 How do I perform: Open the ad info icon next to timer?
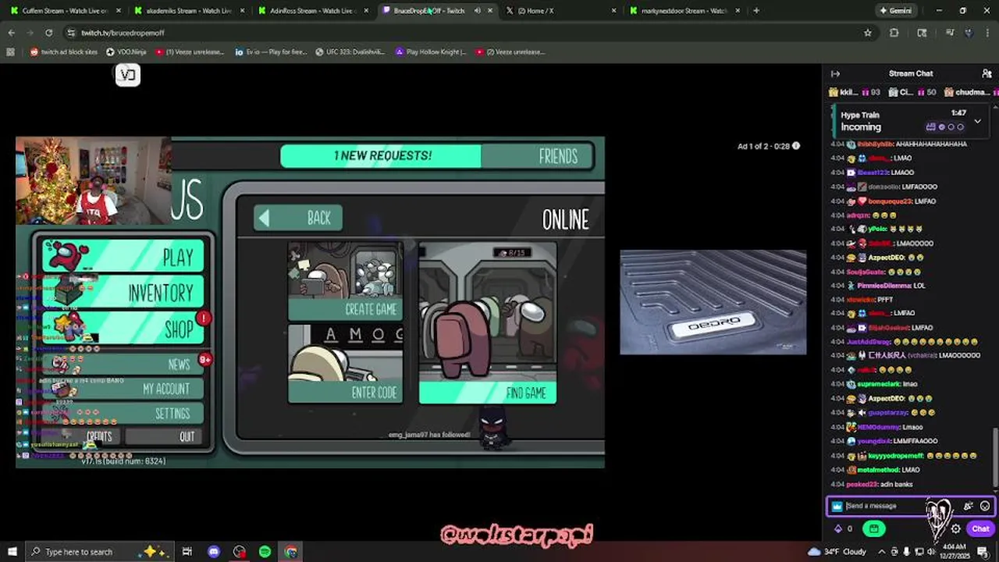coord(796,146)
